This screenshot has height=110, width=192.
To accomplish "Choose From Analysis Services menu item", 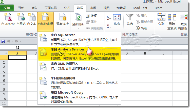I will 79,54.
